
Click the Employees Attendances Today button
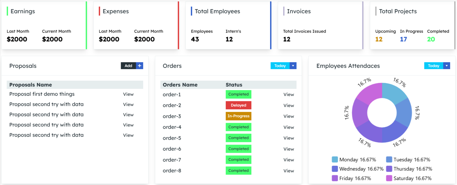433,66
